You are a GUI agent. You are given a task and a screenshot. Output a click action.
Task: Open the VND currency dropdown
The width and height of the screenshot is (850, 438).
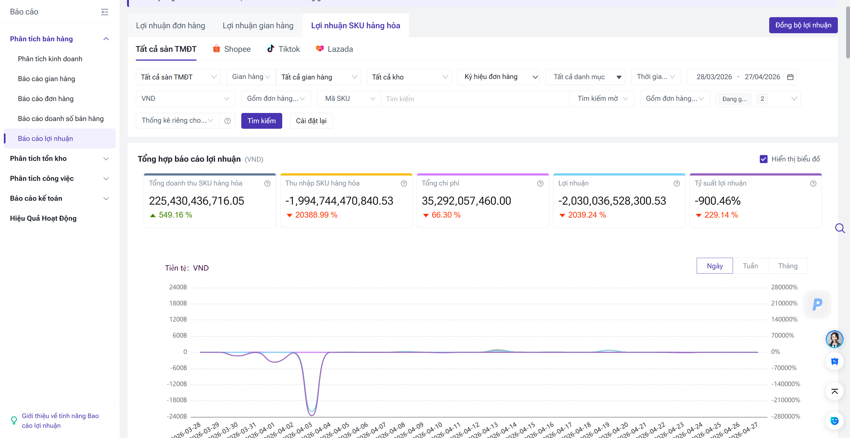click(x=185, y=99)
